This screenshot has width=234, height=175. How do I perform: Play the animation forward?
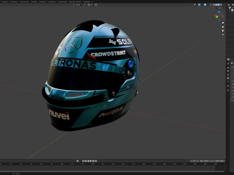click(91, 161)
